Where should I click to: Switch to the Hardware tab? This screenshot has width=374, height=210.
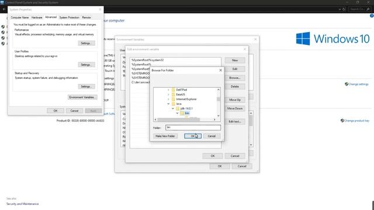point(37,17)
